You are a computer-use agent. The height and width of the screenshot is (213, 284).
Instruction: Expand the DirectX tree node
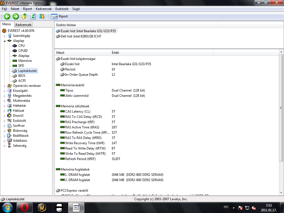4,116
